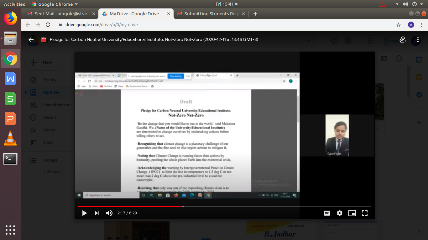Open system volume indicator
Screen dimensions: 428x240
pyautogui.click(x=406, y=4)
